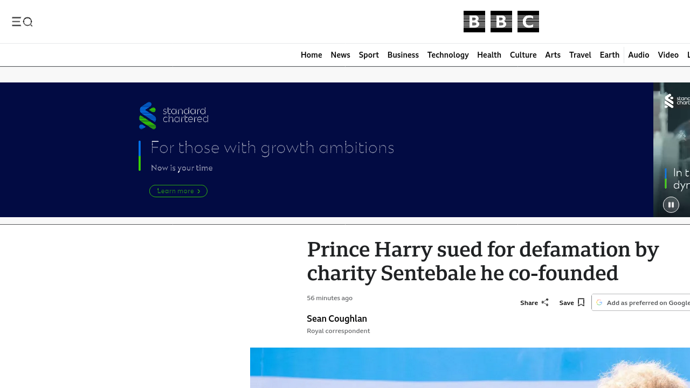Open the menu and search icon
The height and width of the screenshot is (388, 690).
pos(22,22)
